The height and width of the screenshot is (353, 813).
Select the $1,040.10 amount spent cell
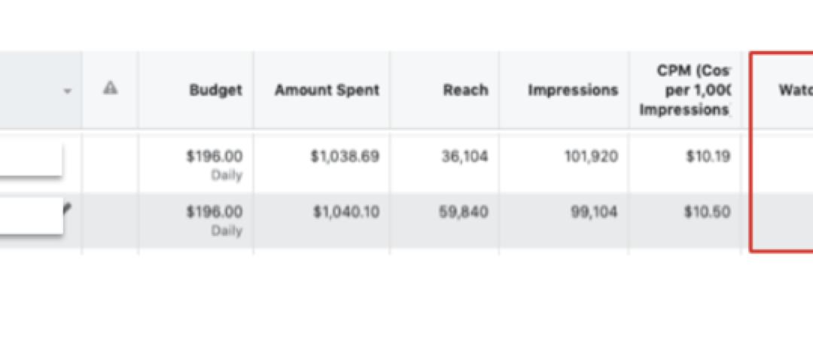point(346,213)
